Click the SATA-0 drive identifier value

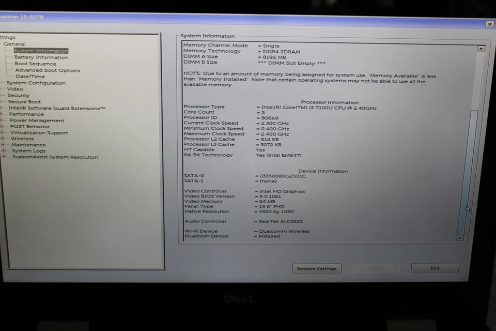coord(283,176)
